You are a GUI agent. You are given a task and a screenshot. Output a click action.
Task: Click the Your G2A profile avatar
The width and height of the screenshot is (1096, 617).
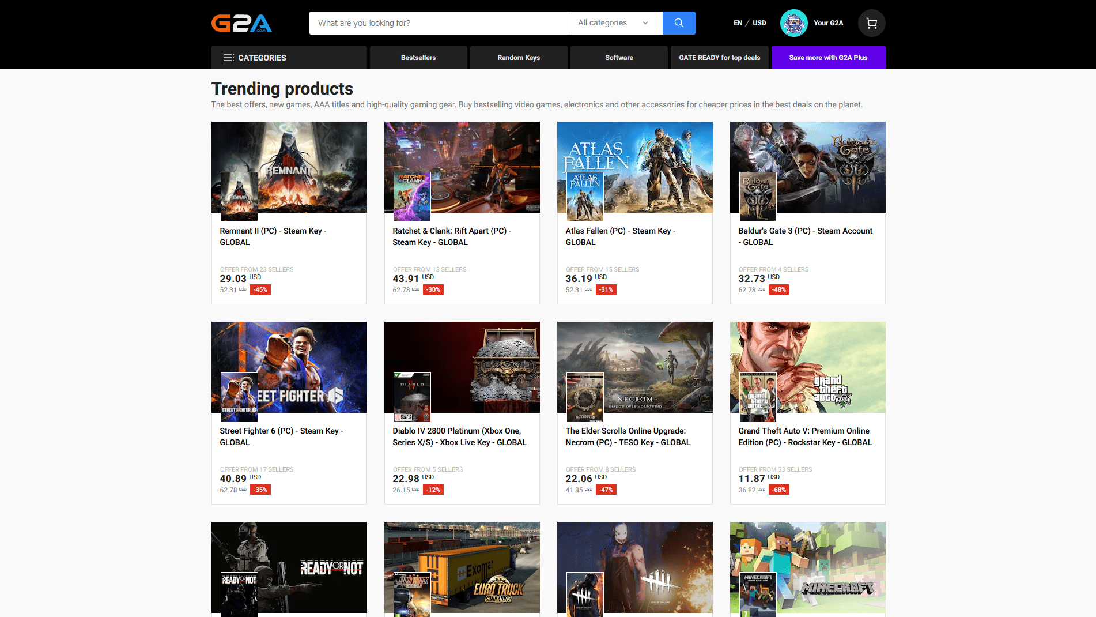pos(793,23)
